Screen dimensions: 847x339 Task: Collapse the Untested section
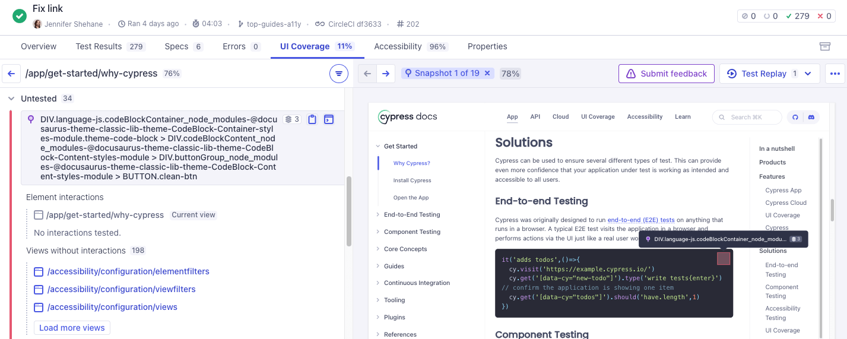click(11, 99)
